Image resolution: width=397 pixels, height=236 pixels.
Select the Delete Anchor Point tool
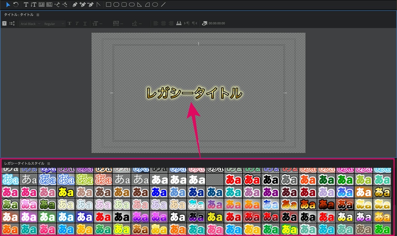click(90, 5)
